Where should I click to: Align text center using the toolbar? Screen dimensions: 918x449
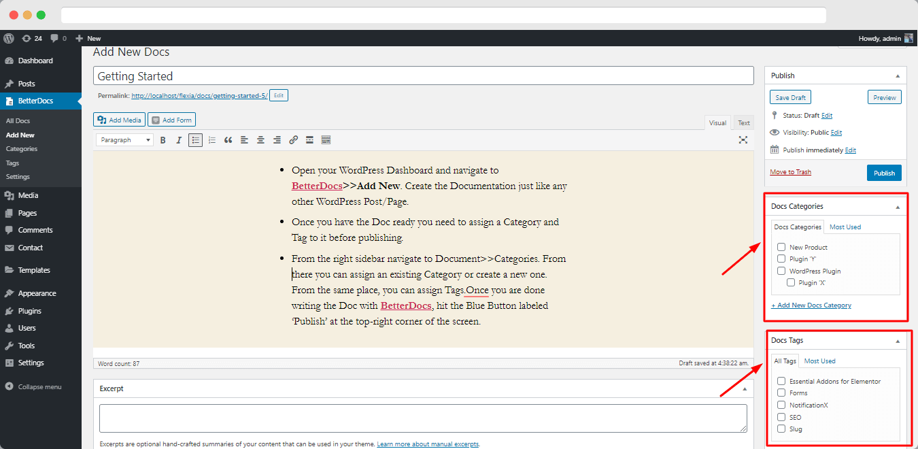pyautogui.click(x=260, y=139)
